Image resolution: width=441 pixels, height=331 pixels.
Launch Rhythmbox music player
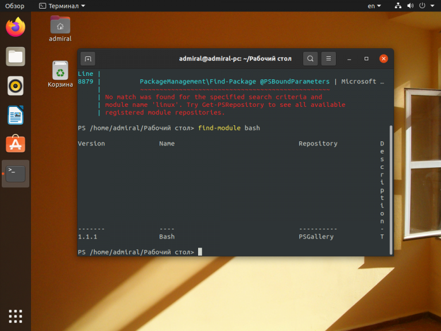[x=16, y=86]
